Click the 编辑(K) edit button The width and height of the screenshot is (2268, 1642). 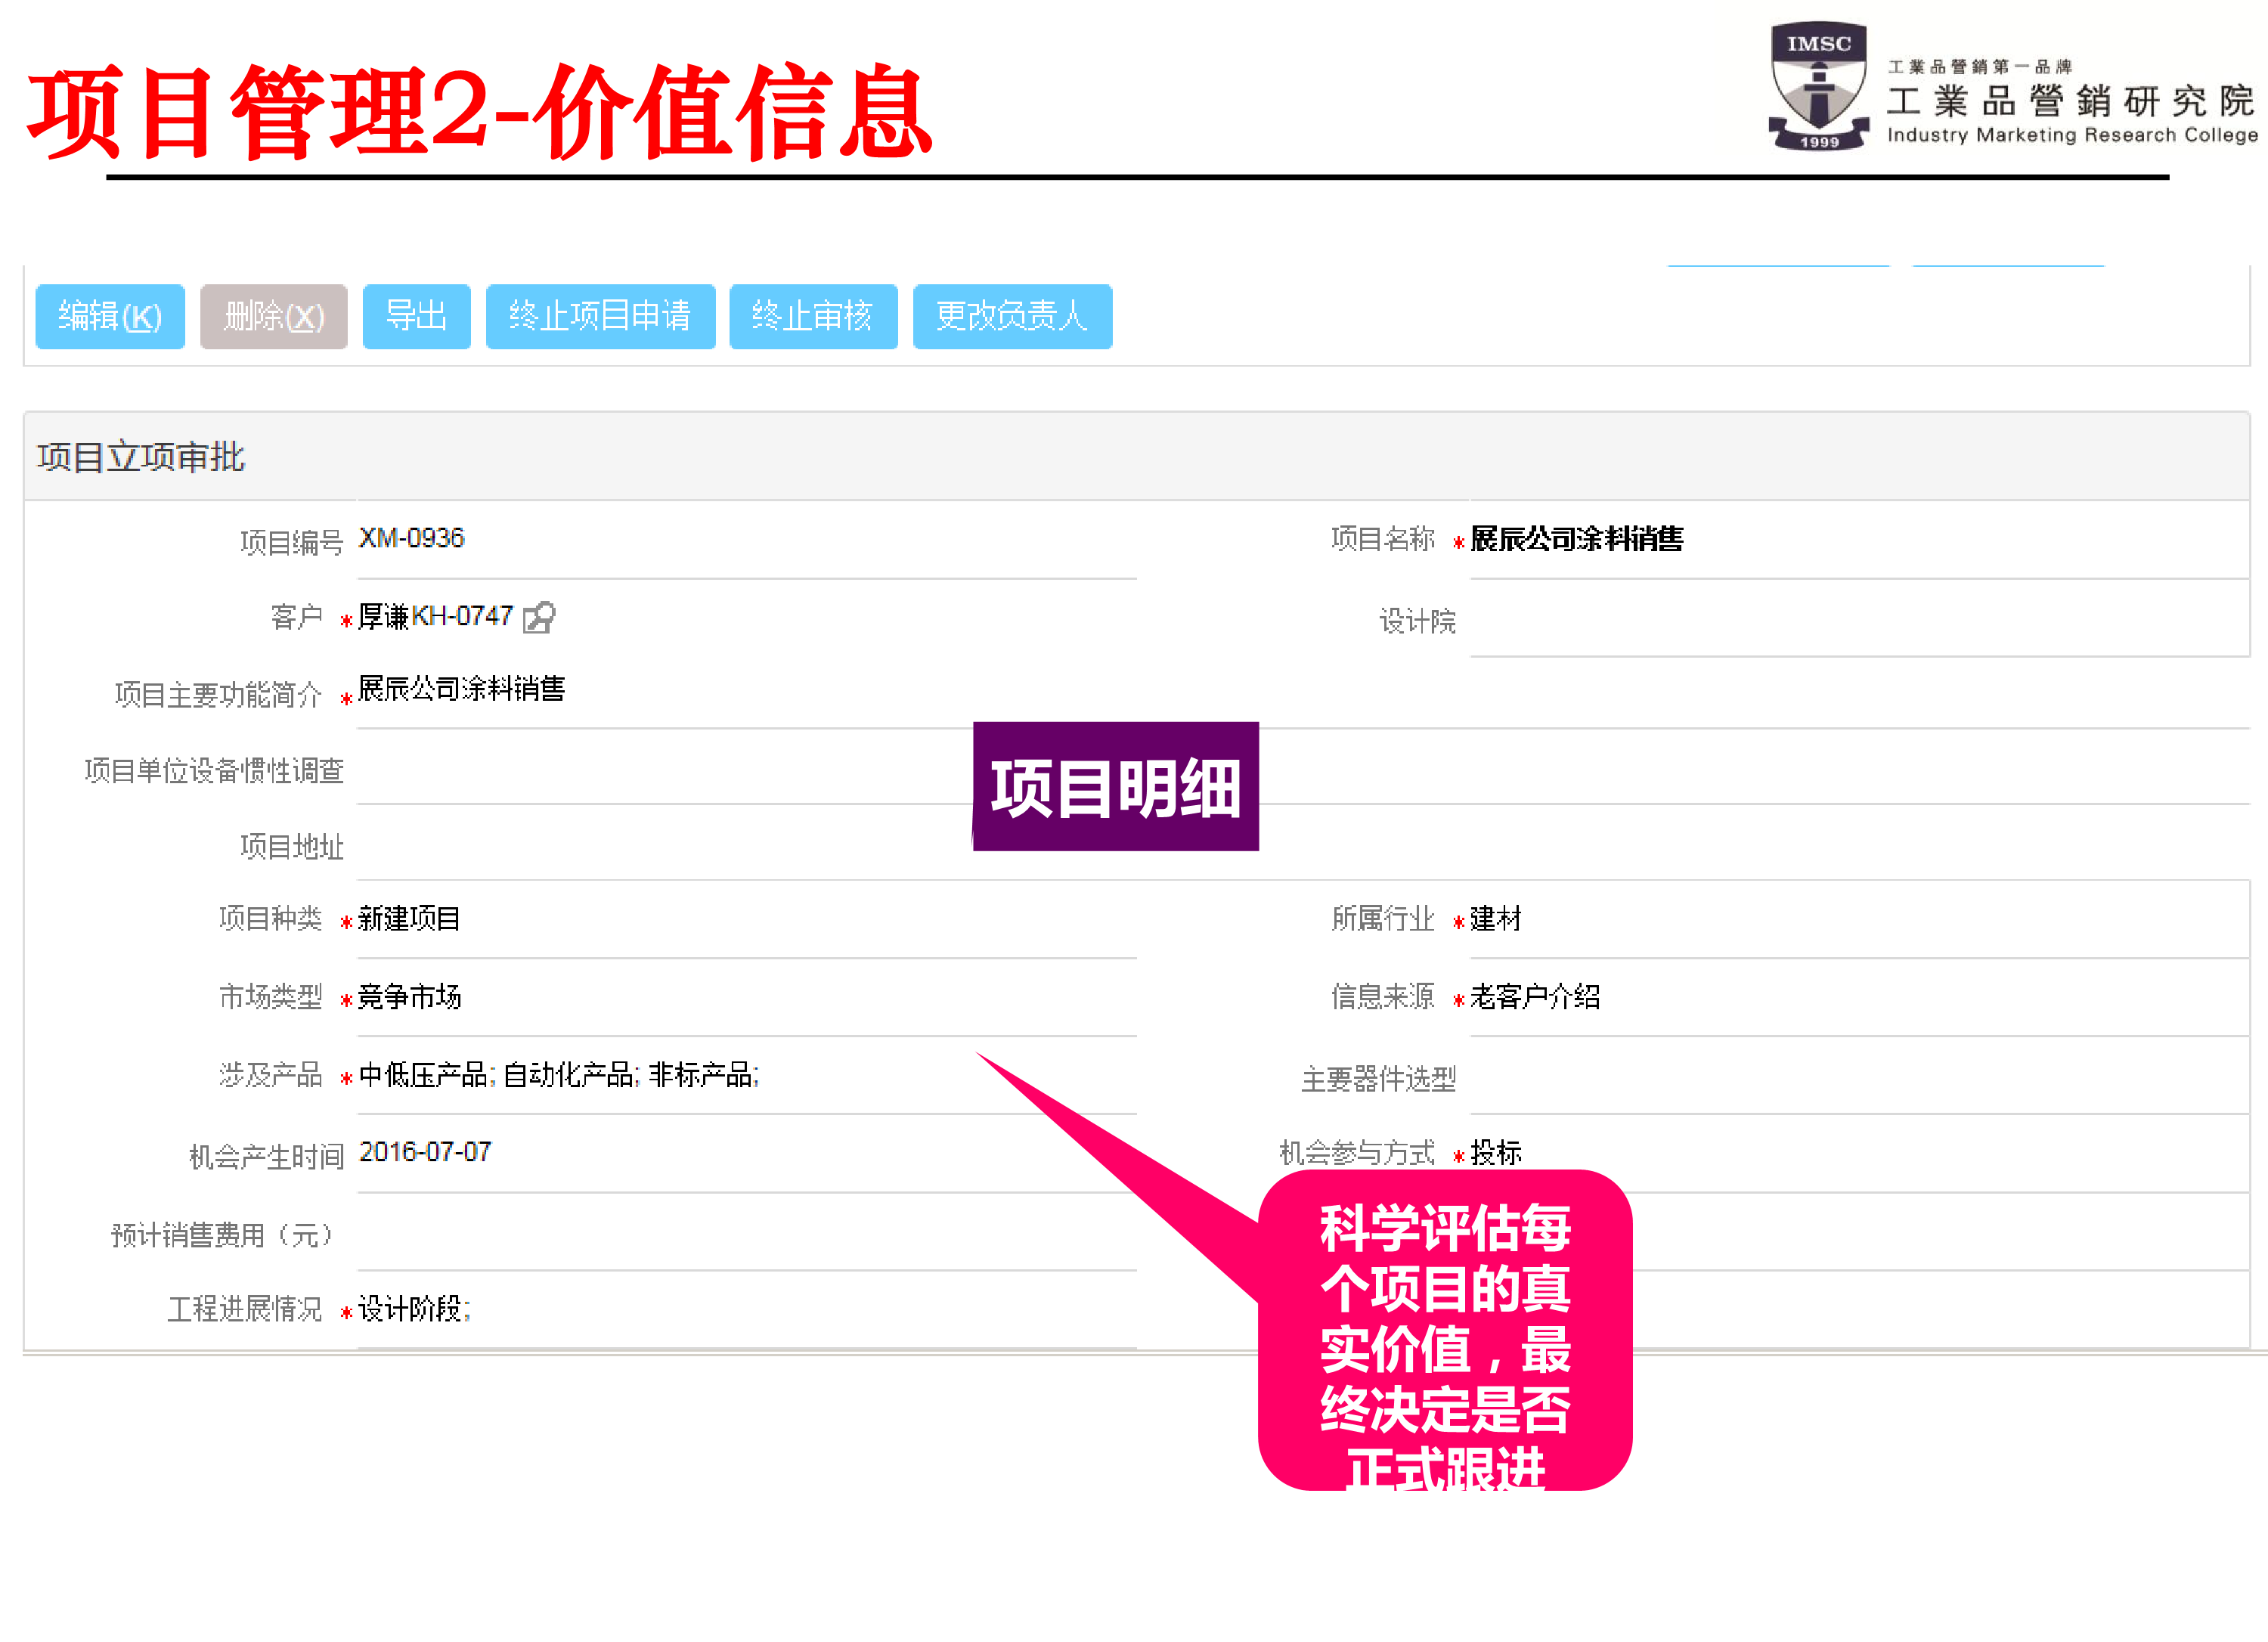[x=109, y=317]
